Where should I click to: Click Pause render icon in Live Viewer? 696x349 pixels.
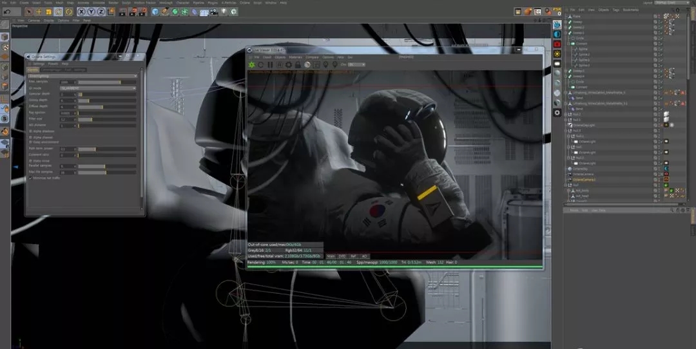coord(270,65)
